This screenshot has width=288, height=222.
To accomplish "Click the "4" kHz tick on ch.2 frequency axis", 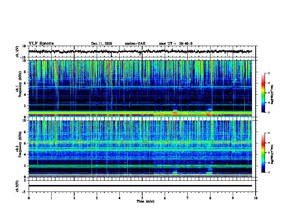I will [x=25, y=155].
